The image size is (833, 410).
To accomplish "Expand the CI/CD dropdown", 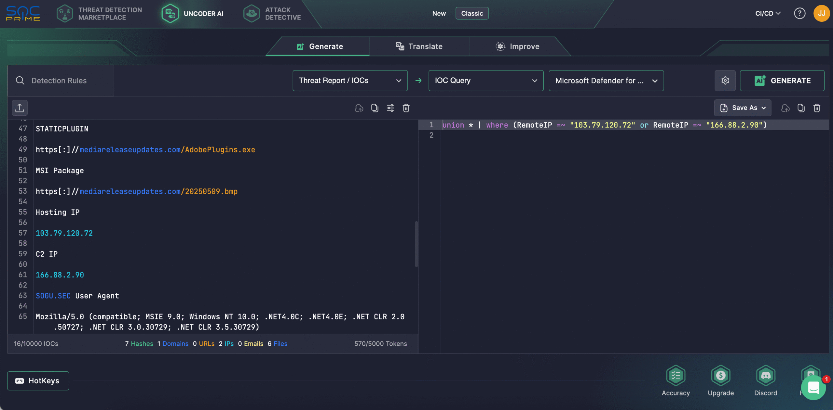I will pos(768,13).
